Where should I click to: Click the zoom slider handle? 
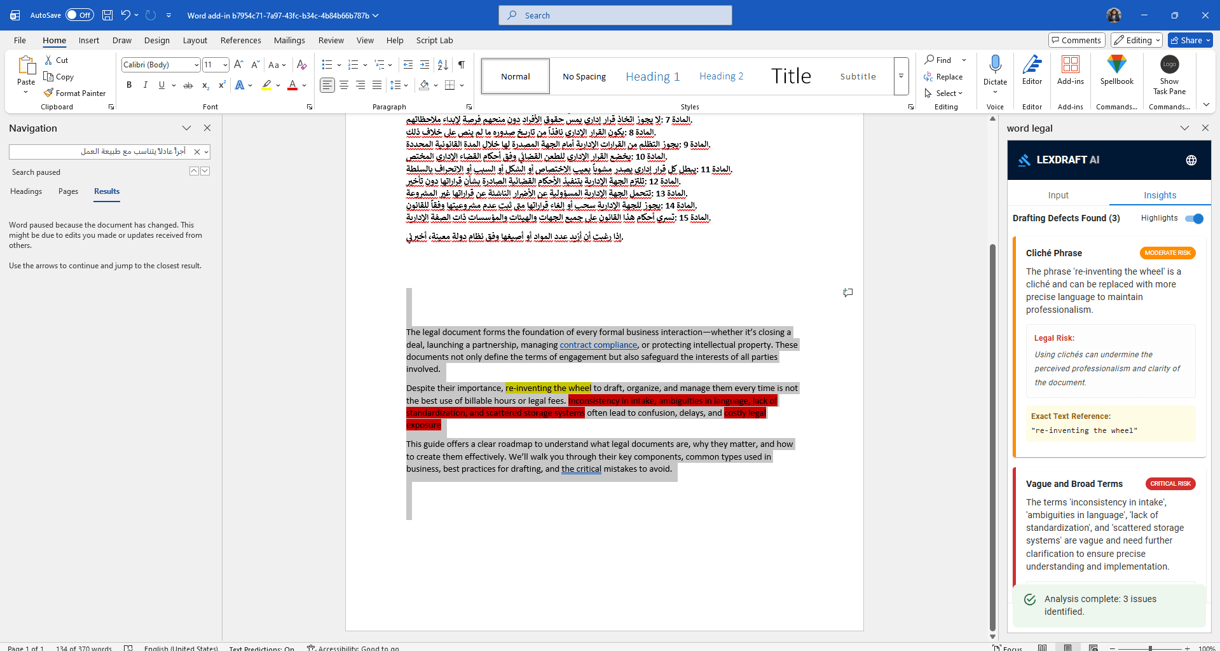coord(1149,648)
